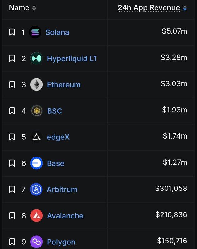Click the Avalanche red logo icon
Image resolution: width=197 pixels, height=249 pixels.
coord(36,216)
